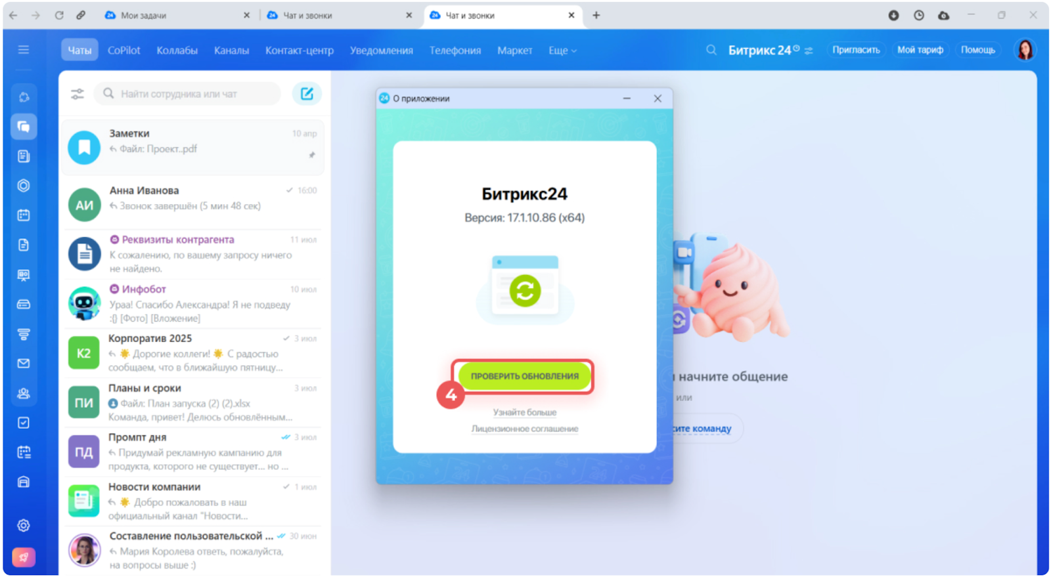Screen dimensions: 1051x579
Task: Open the Каналы tab
Action: [x=231, y=50]
